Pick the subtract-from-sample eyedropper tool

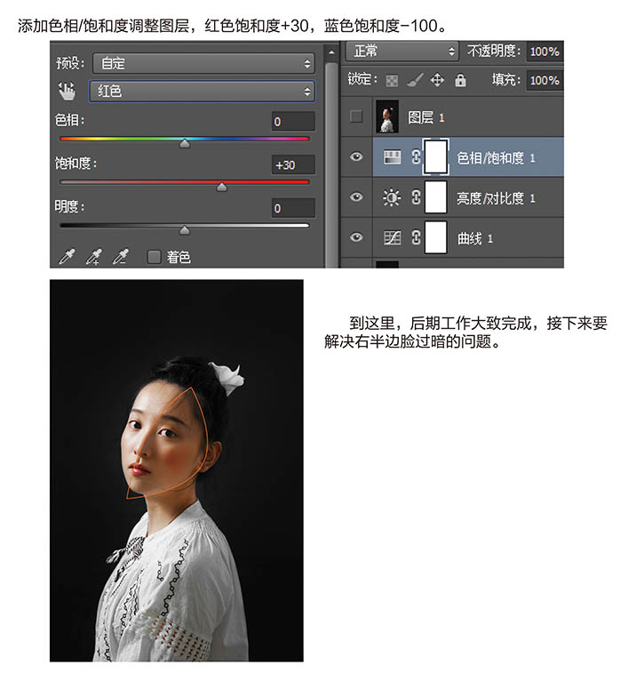[121, 257]
